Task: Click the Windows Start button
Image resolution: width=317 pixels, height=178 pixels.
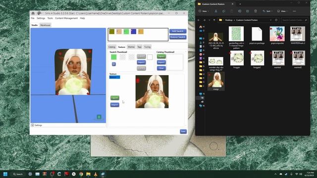Action: tap(5, 174)
